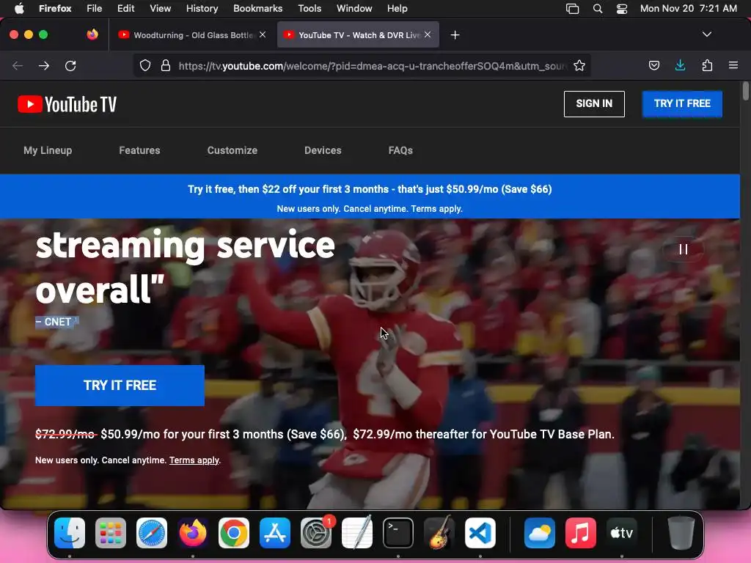Pause the hero background video
The height and width of the screenshot is (563, 751).
pyautogui.click(x=684, y=249)
